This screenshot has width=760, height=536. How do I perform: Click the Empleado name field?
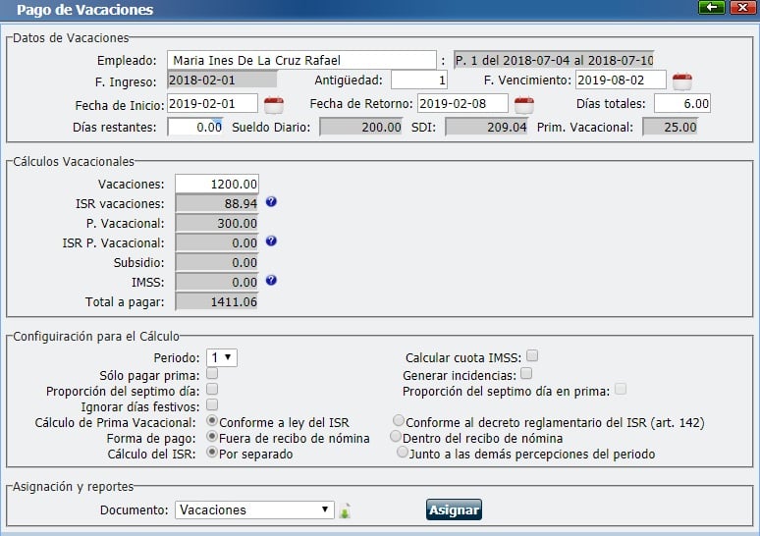(x=301, y=60)
